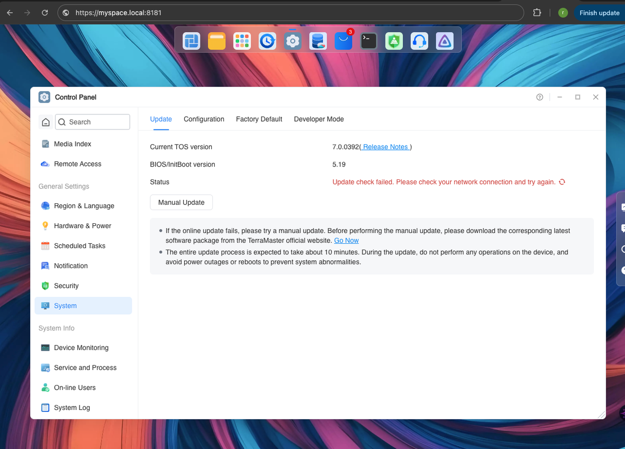The width and height of the screenshot is (625, 449).
Task: Follow the Go Now link
Action: [346, 240]
